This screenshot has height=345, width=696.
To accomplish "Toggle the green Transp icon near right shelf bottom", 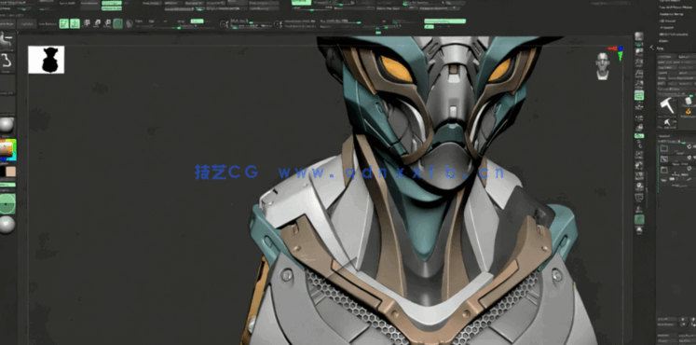I will [639, 219].
